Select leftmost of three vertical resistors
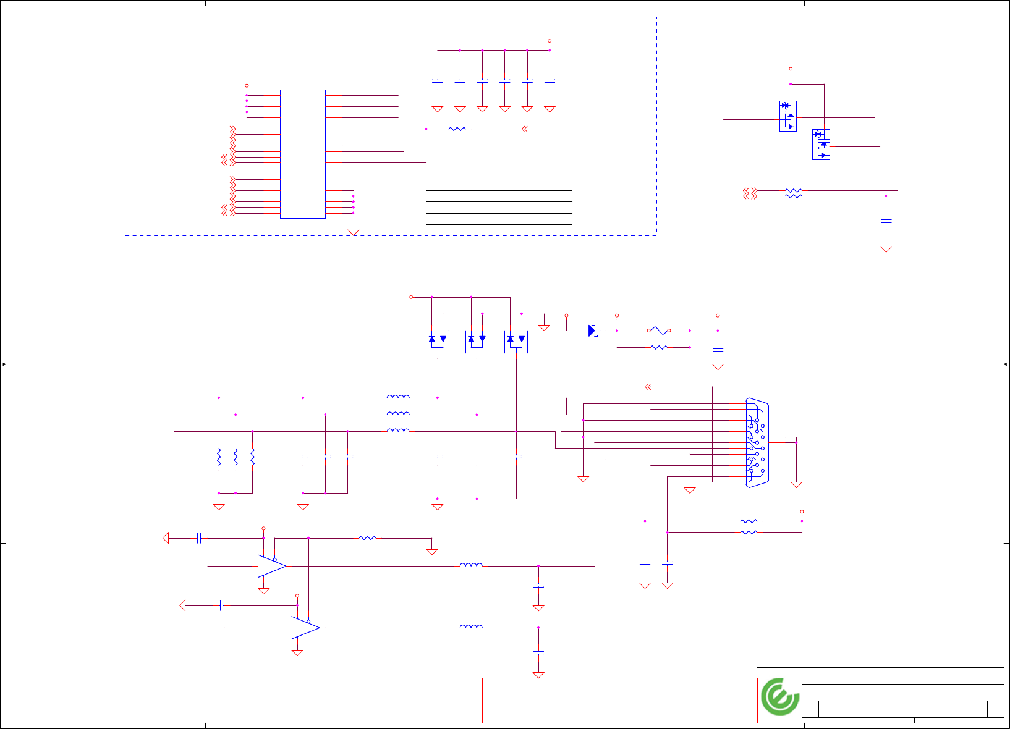This screenshot has height=729, width=1010. (x=219, y=457)
